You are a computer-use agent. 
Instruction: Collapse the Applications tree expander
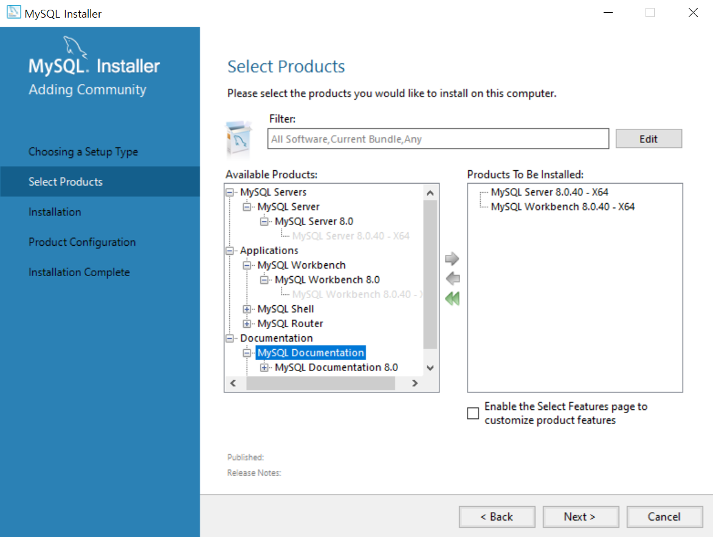click(230, 251)
